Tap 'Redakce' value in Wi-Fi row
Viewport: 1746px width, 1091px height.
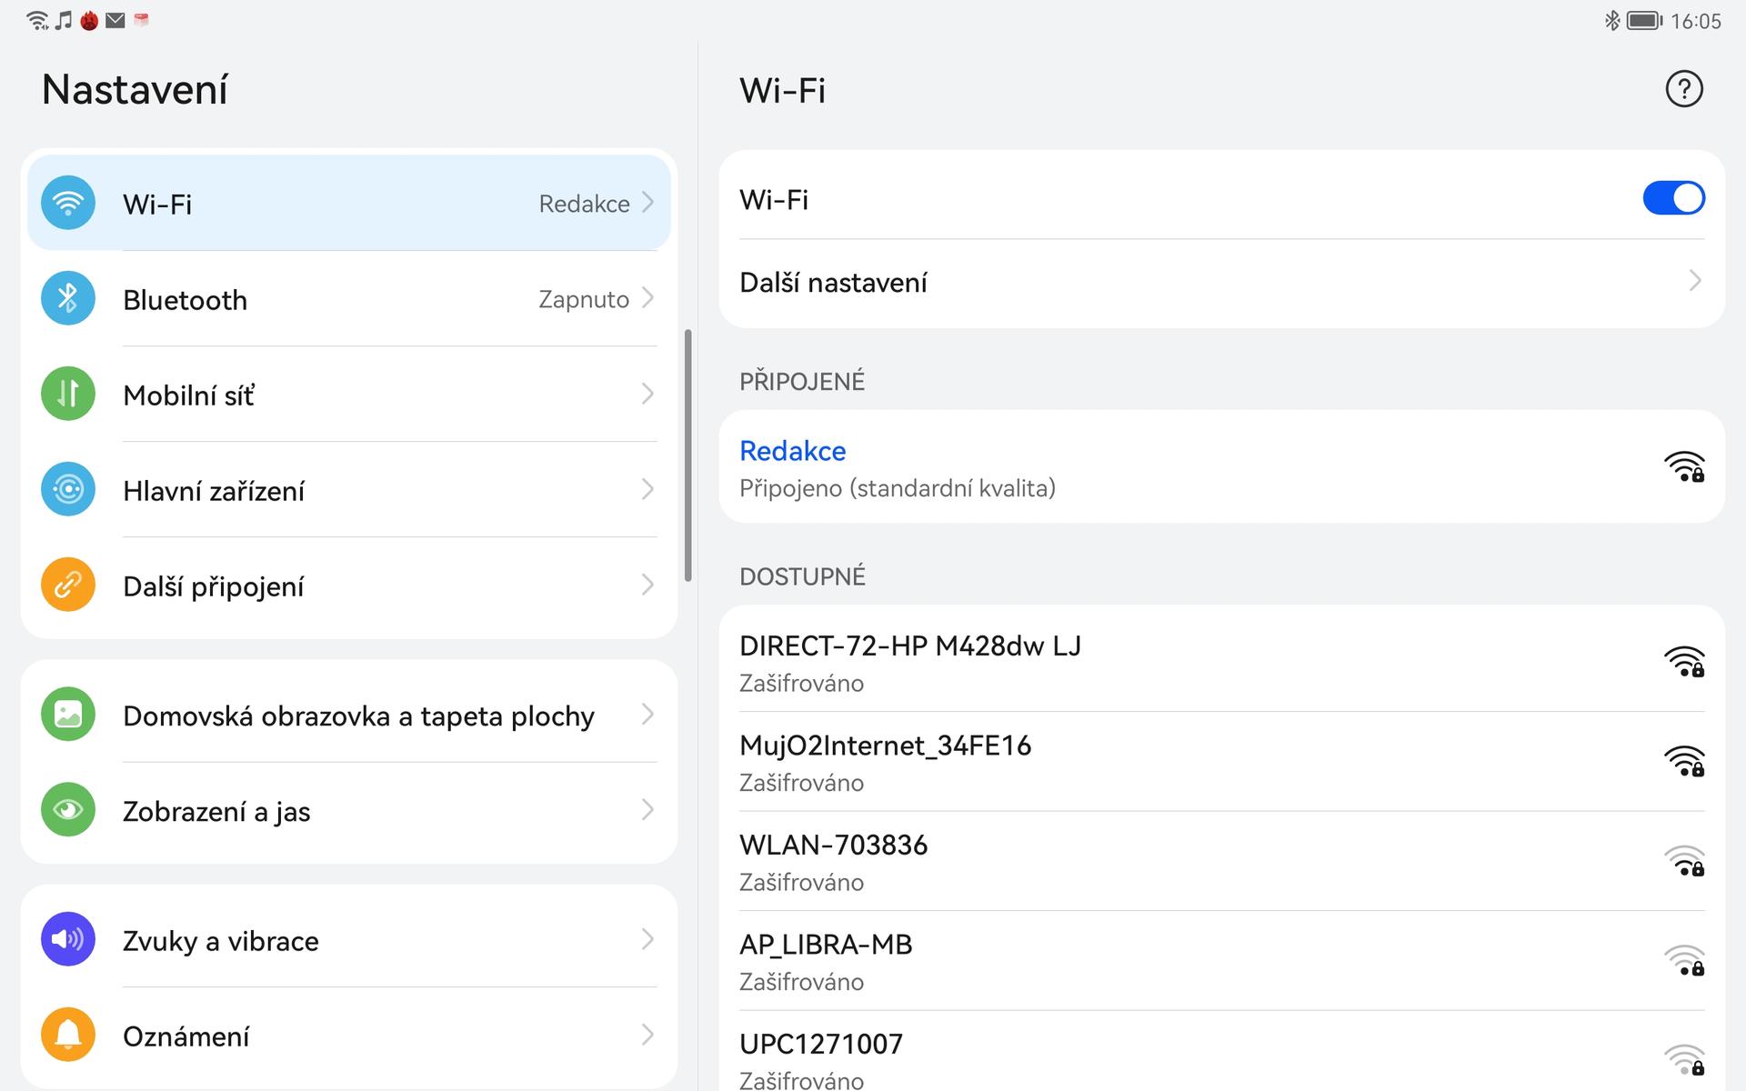584,204
